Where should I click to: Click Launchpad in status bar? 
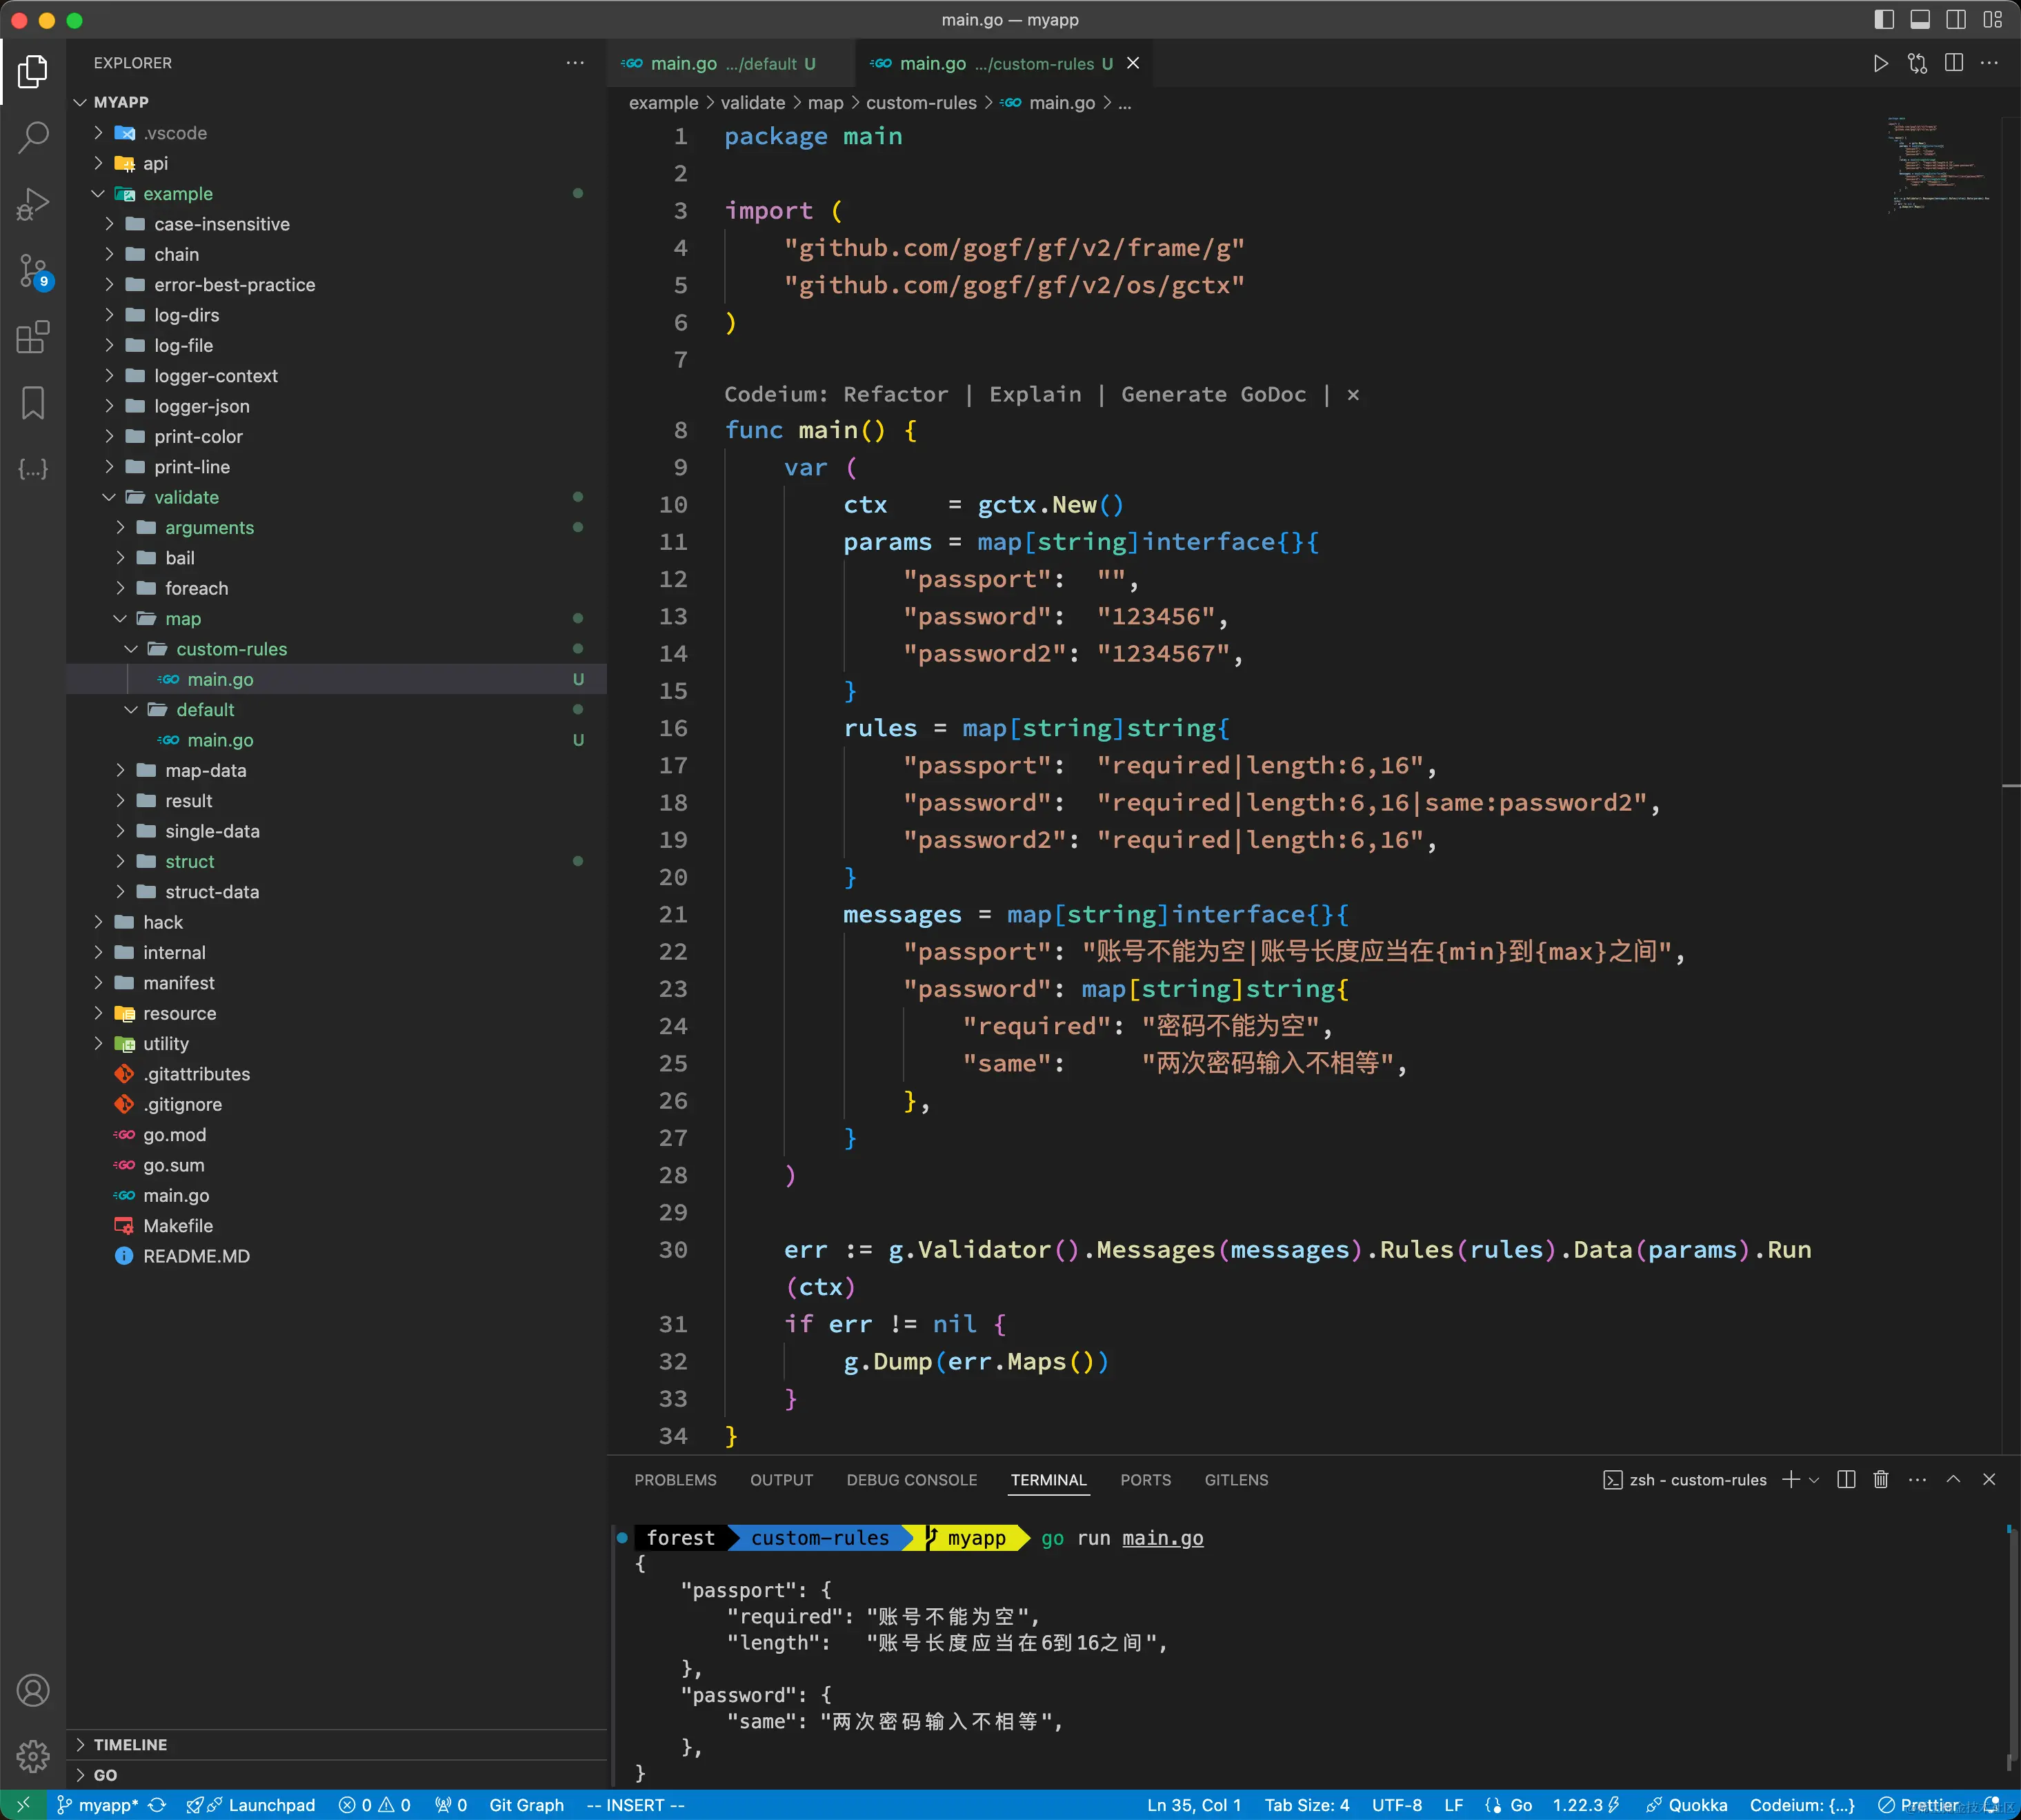251,1805
